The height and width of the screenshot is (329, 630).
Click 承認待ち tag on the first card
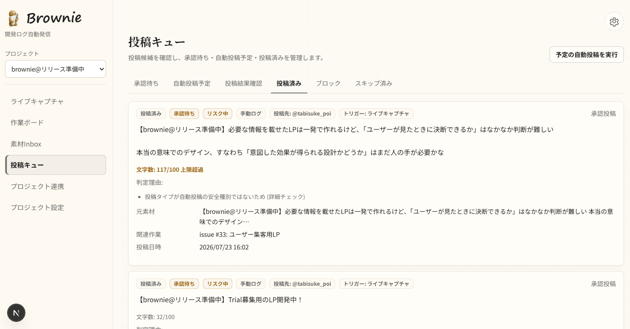[184, 114]
